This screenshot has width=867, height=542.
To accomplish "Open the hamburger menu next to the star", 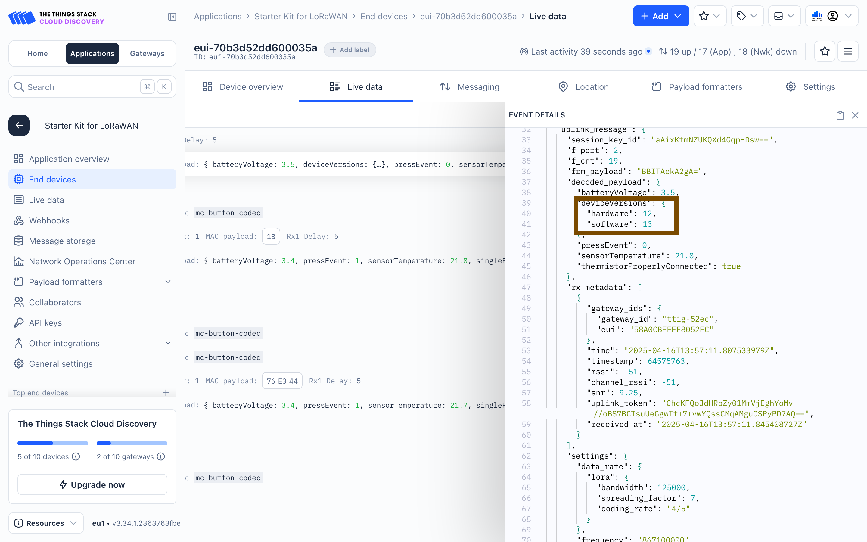I will (848, 51).
